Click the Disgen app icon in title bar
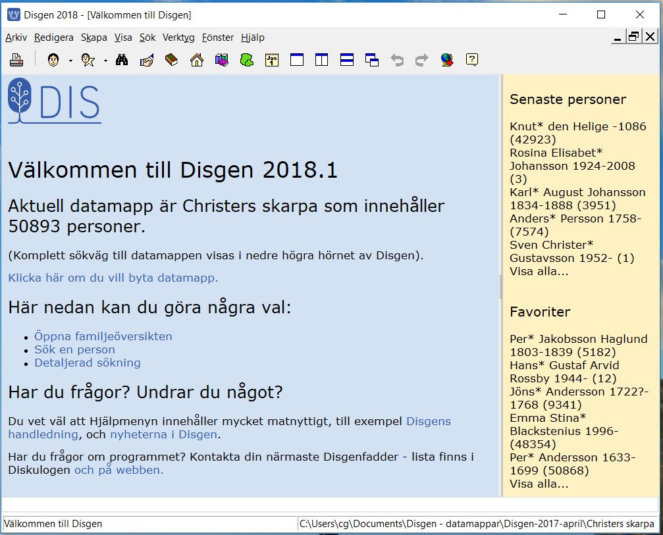The height and width of the screenshot is (535, 663). coord(14,14)
